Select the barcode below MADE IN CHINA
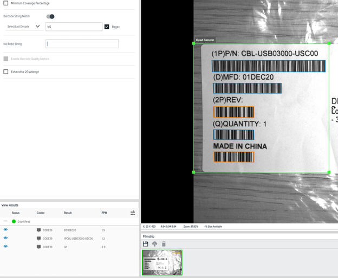 pyautogui.click(x=234, y=157)
